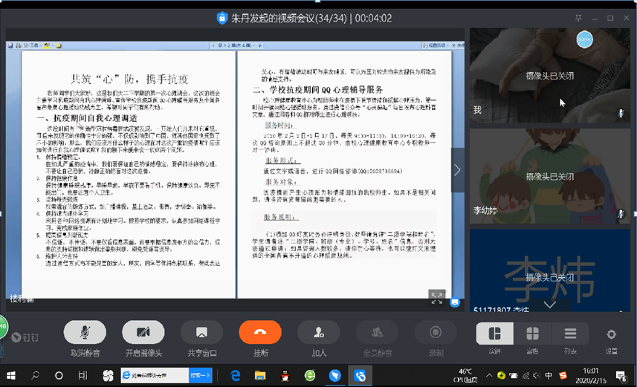Open 视图选项 dropdown in document toolbar
Screen dimensions: 637x387
click(x=436, y=45)
